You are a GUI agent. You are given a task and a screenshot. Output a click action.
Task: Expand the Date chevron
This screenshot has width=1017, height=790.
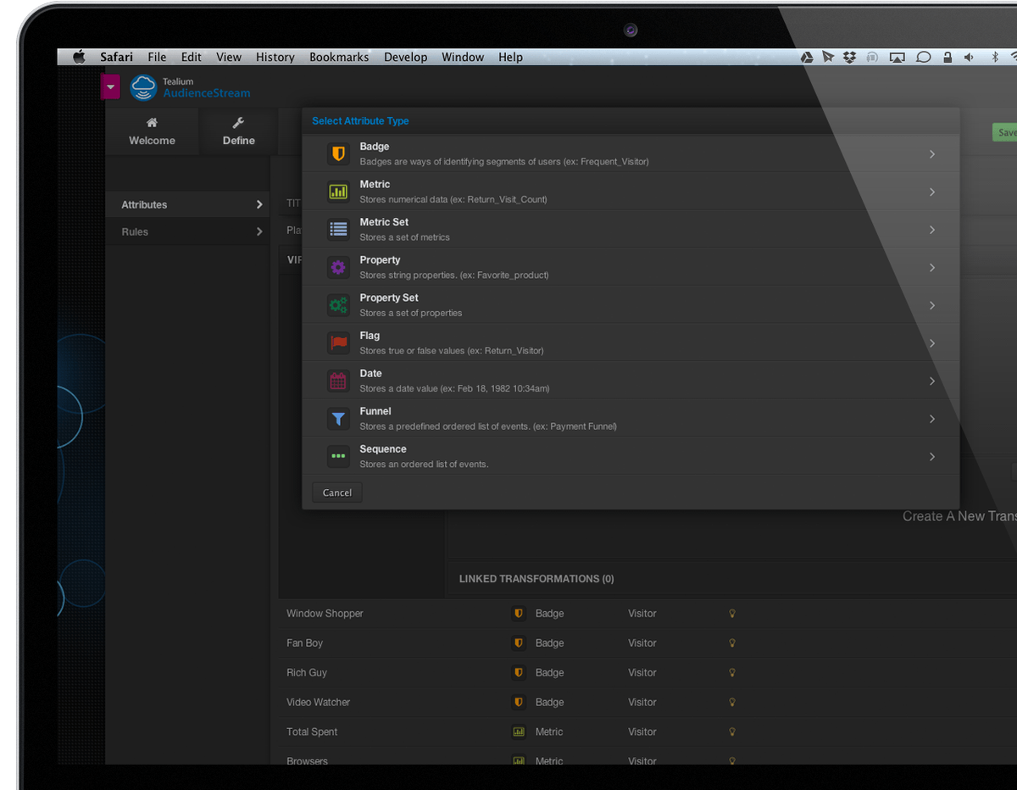pyautogui.click(x=932, y=381)
